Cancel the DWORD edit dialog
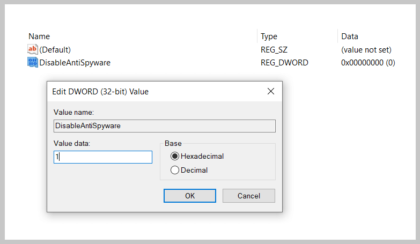 [248, 196]
